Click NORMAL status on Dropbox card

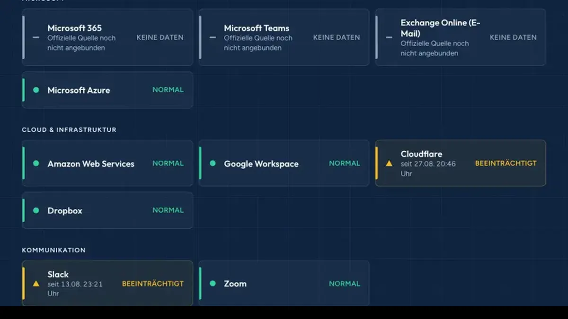[x=168, y=210]
